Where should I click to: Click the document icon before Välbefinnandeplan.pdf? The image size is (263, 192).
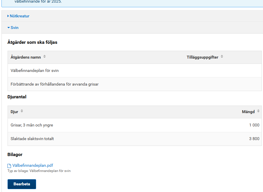[x=9, y=166]
